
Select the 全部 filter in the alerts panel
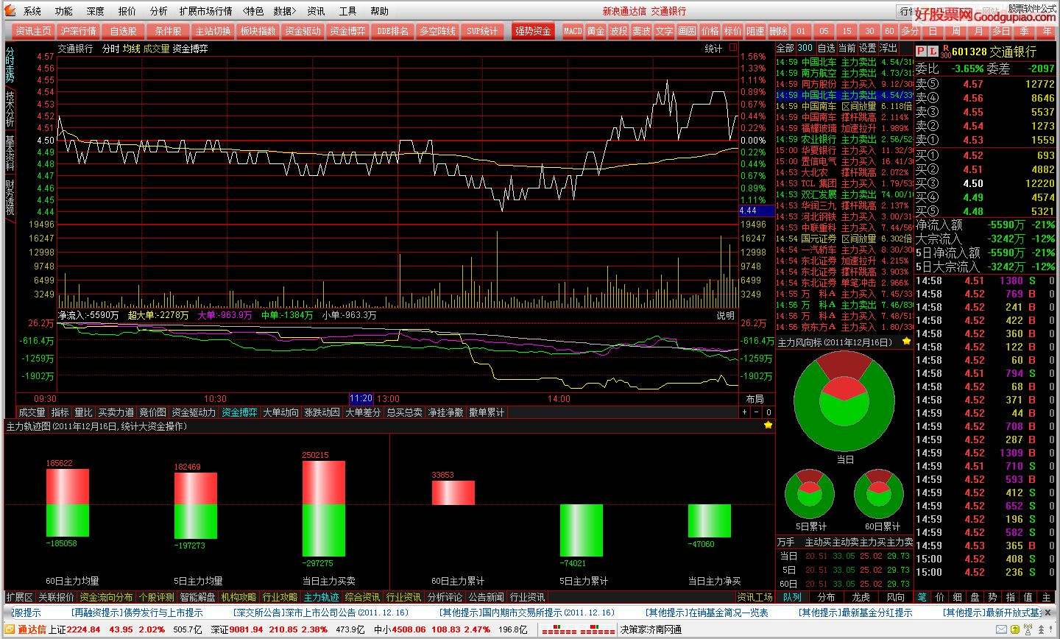[785, 48]
